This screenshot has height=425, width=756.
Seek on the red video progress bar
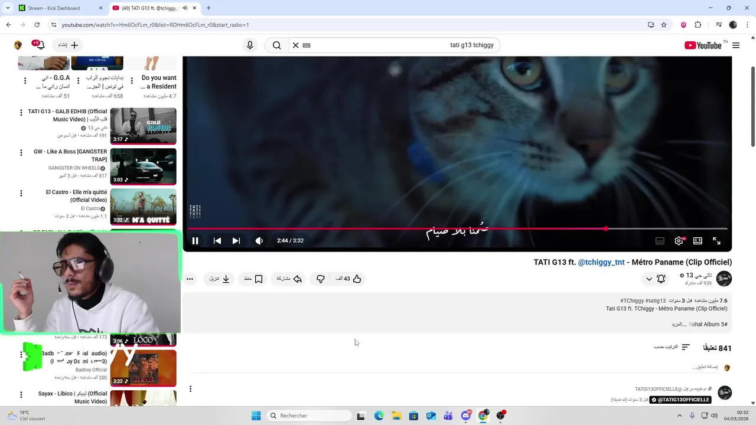pyautogui.click(x=457, y=228)
